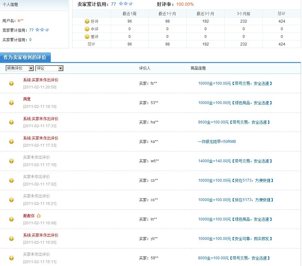
Task: Click the 最近1周 column header
Action: [x=129, y=14]
